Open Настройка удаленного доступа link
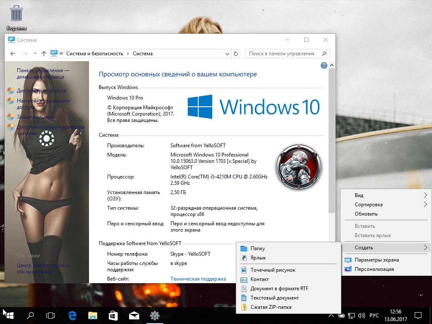This screenshot has height=324, width=432. [43, 104]
